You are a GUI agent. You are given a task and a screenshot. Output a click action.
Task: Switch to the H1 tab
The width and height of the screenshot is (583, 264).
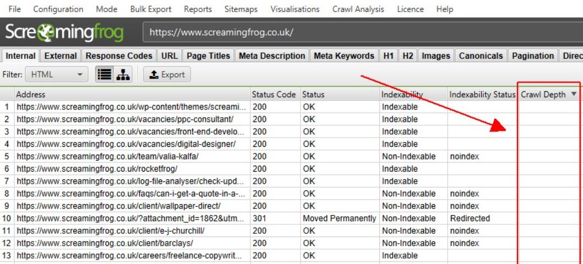click(388, 56)
